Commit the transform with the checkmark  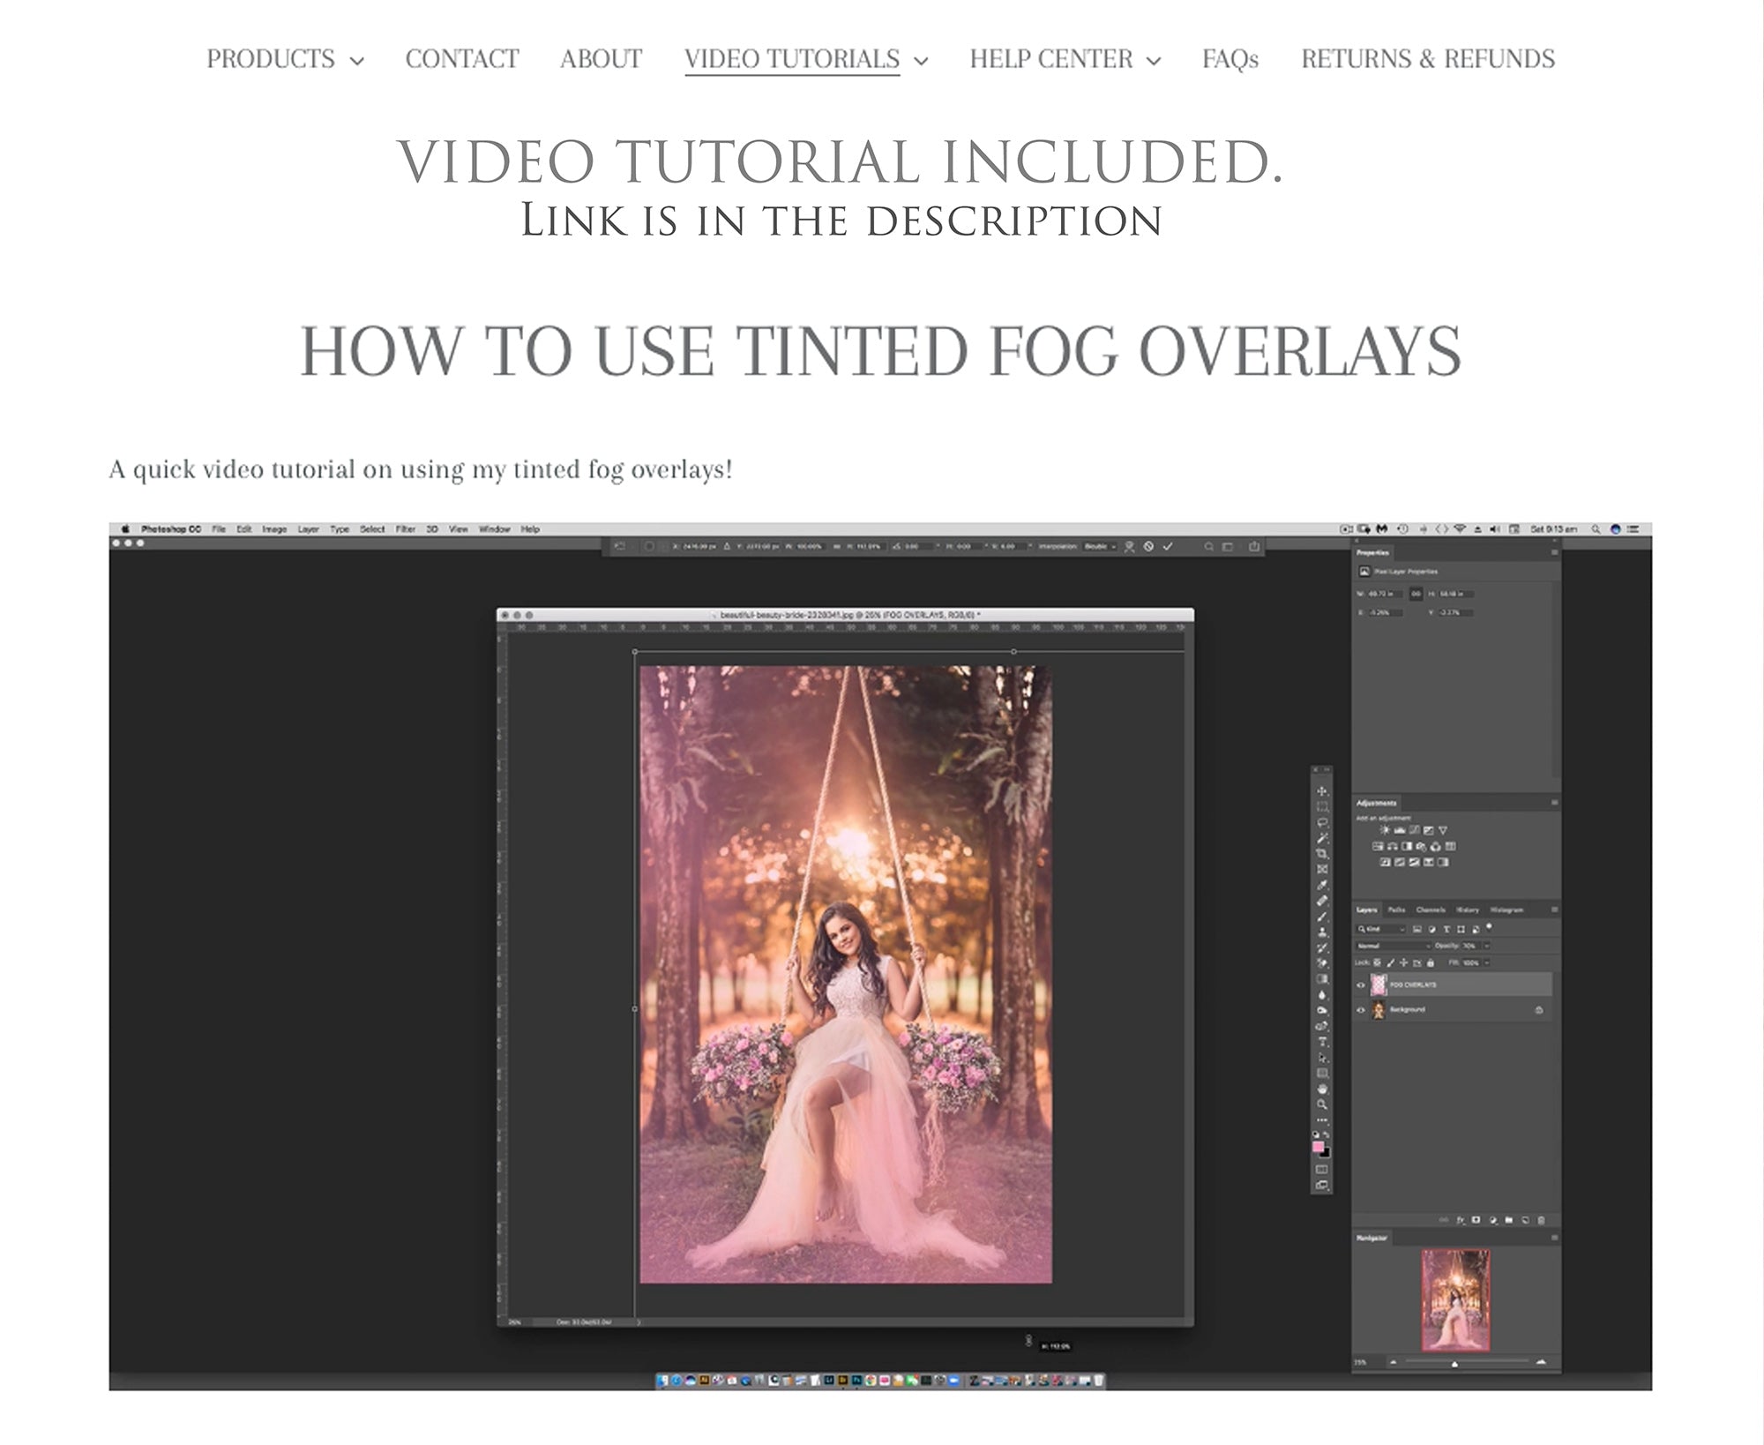point(1168,547)
